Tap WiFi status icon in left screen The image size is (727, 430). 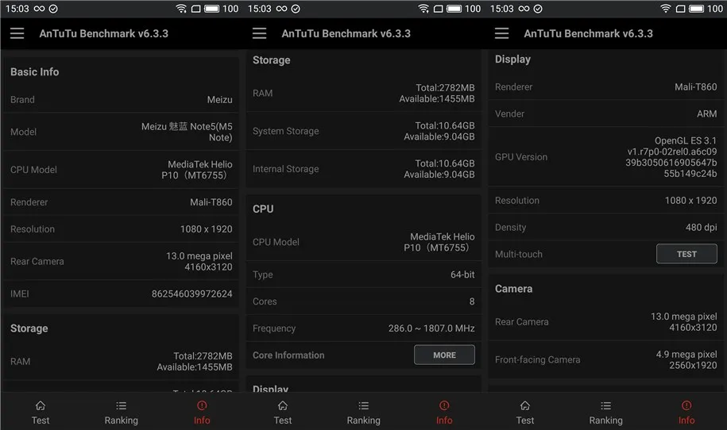click(x=181, y=9)
